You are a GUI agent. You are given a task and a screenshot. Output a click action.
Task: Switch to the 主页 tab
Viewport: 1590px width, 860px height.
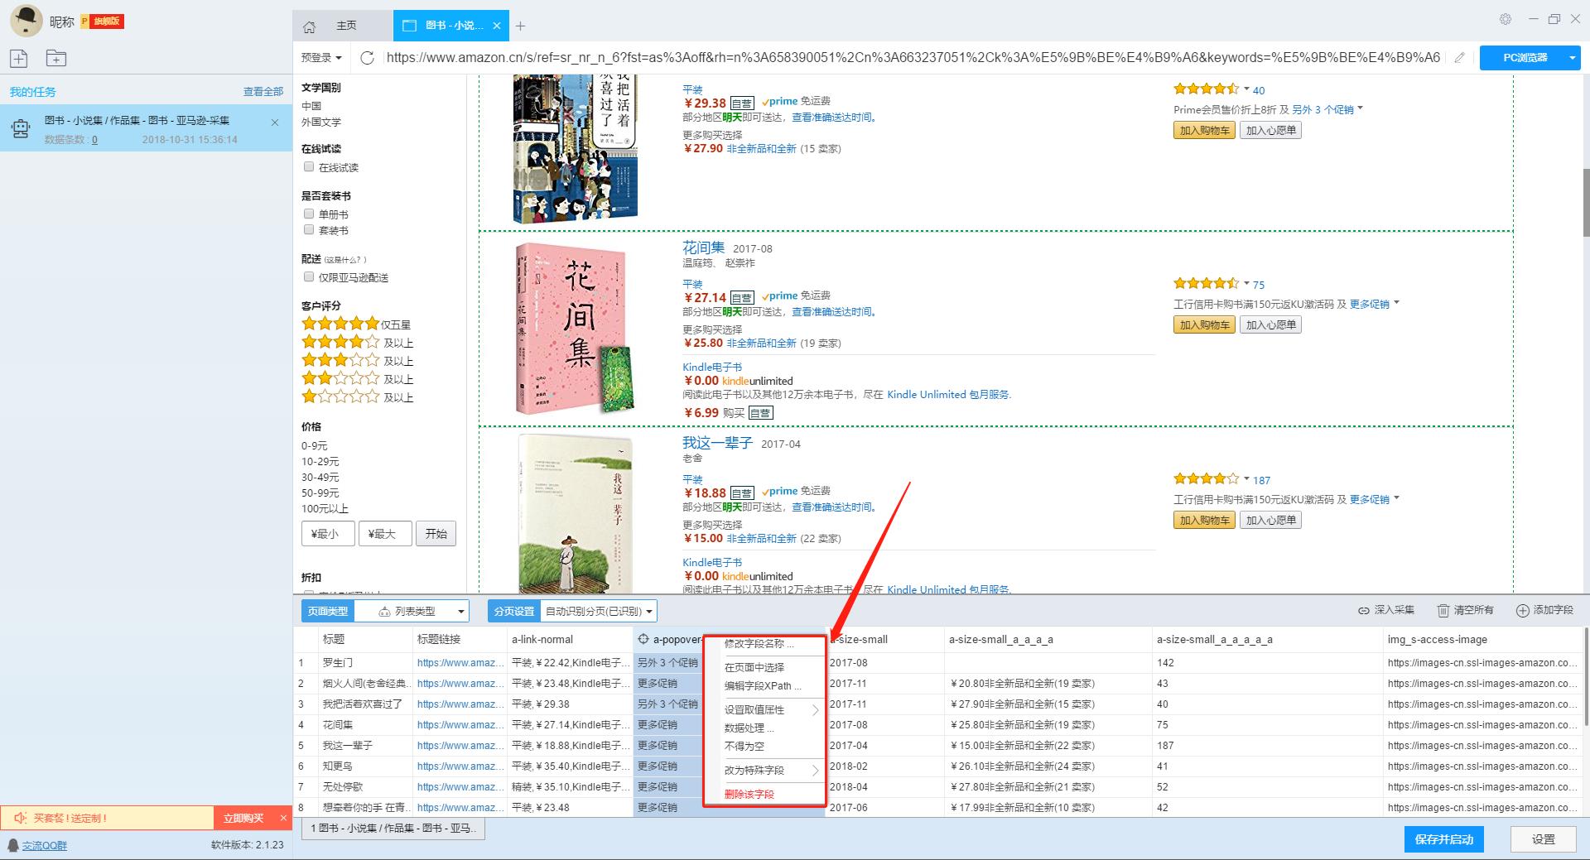tap(343, 26)
